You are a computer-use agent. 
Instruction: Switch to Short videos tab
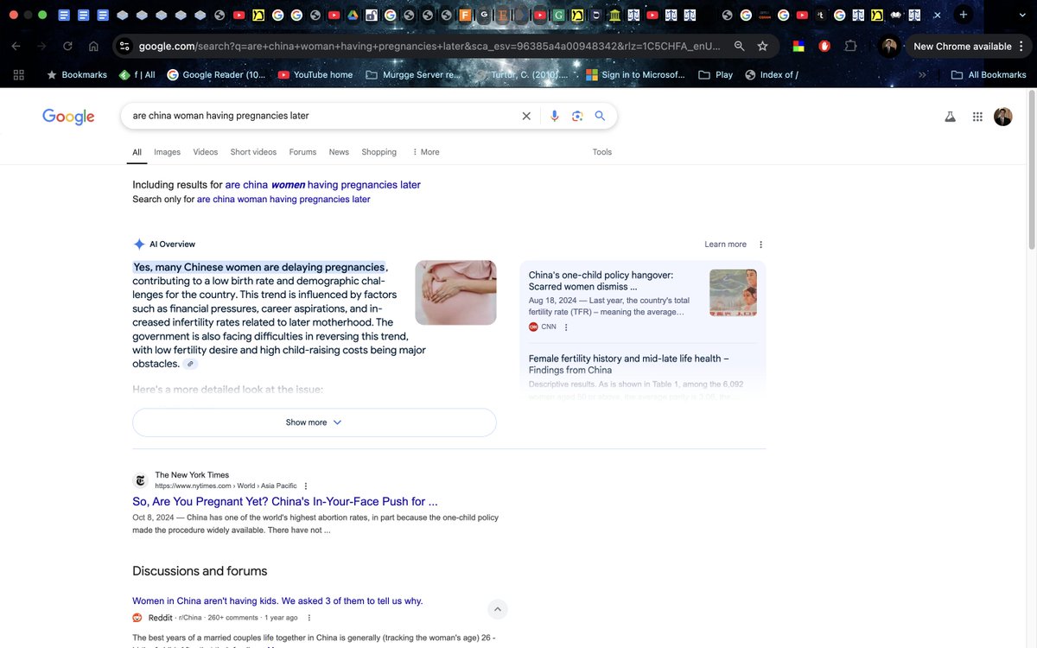point(253,152)
